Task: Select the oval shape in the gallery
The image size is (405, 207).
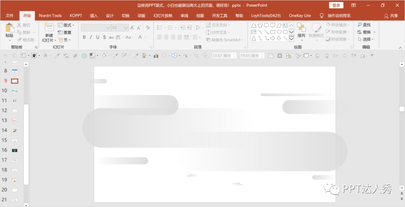Action: 279,32
